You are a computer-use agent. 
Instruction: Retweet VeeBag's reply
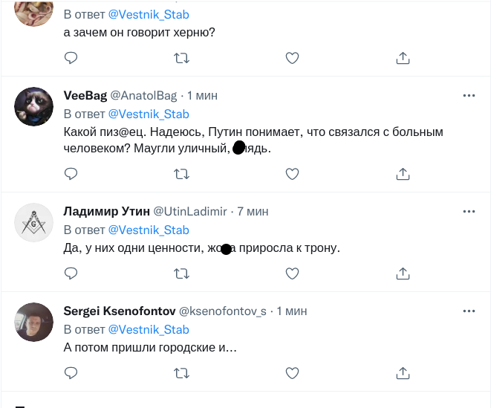pyautogui.click(x=181, y=174)
